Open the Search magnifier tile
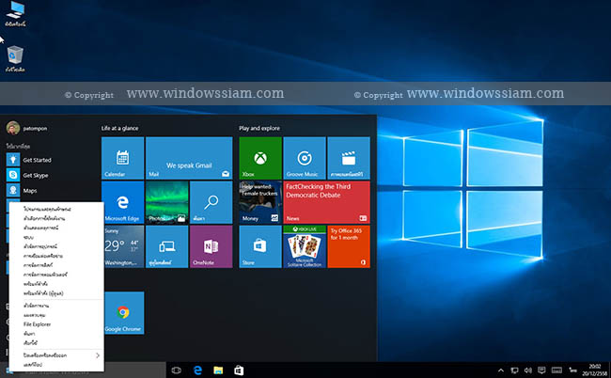This screenshot has height=378, width=611. click(x=211, y=202)
